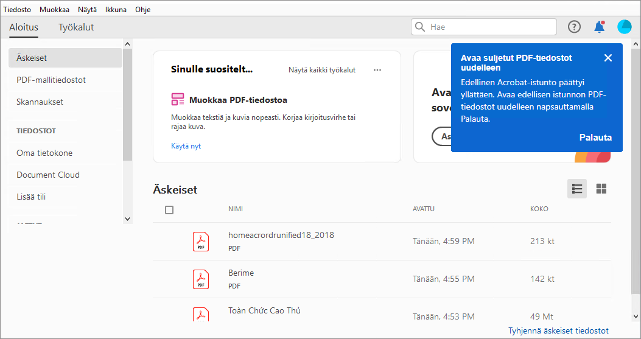Switch to list view of recent files
The height and width of the screenshot is (339, 641).
pyautogui.click(x=577, y=189)
